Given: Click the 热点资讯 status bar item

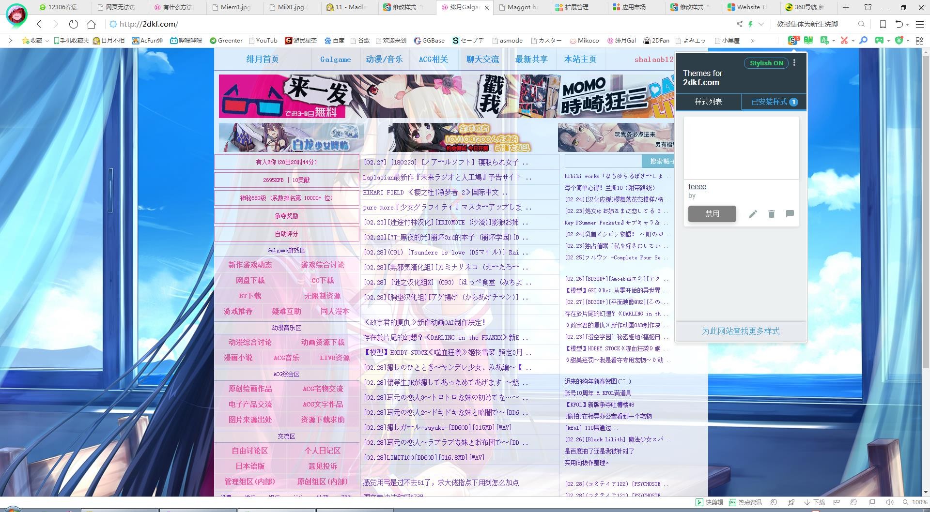Looking at the screenshot, I should coord(746,502).
